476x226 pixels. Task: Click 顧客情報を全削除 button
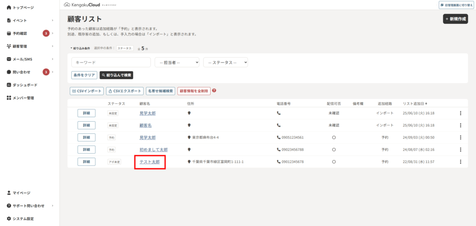[x=193, y=91]
